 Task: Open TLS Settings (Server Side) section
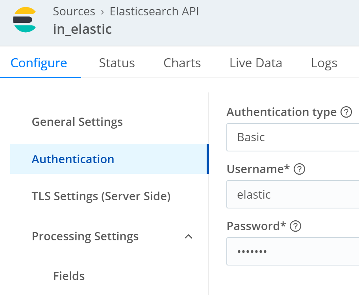[x=101, y=196]
